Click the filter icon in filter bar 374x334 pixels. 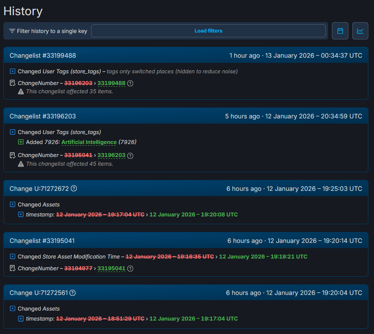click(x=12, y=31)
